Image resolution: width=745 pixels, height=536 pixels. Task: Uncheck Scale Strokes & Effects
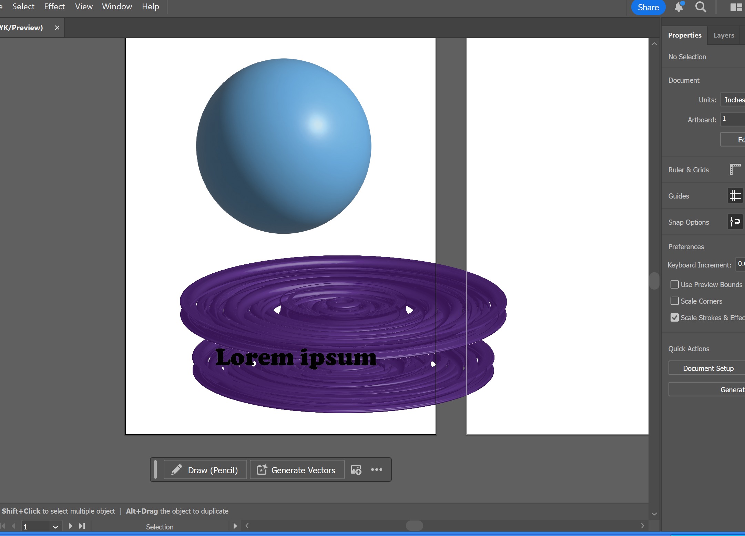[674, 317]
